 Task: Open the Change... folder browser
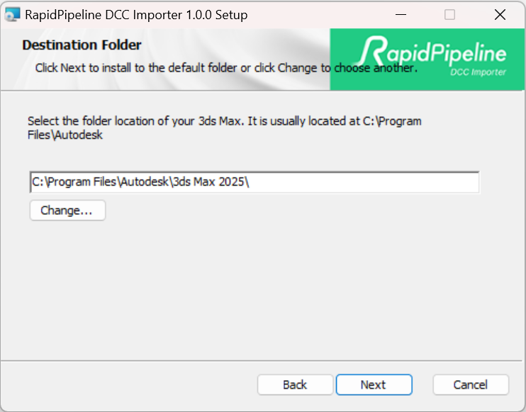(67, 211)
